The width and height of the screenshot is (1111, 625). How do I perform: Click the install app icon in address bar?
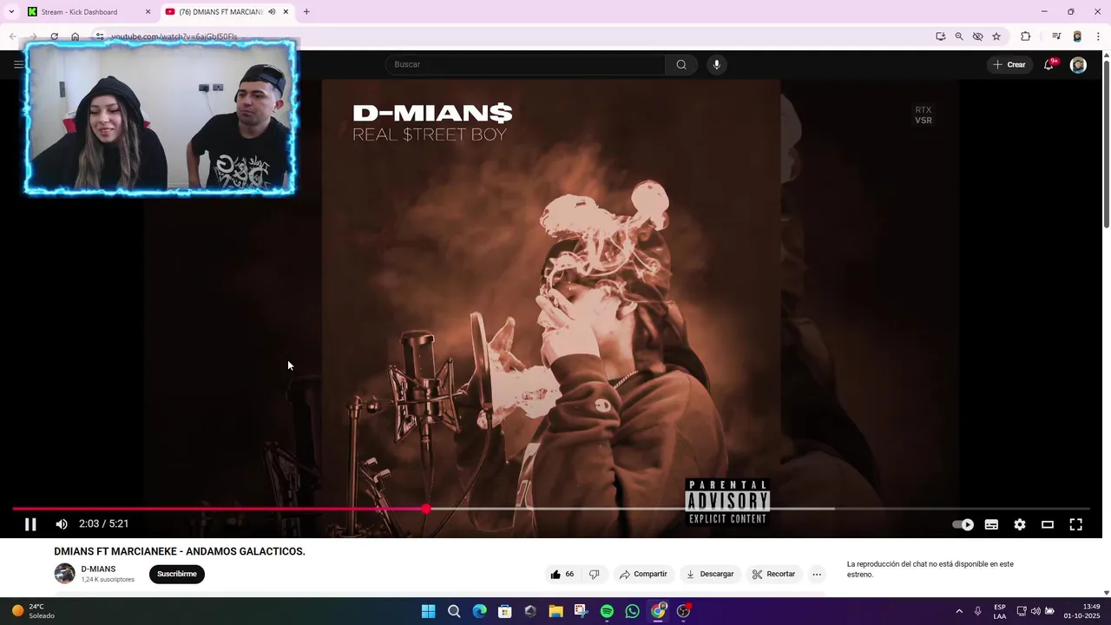click(941, 36)
